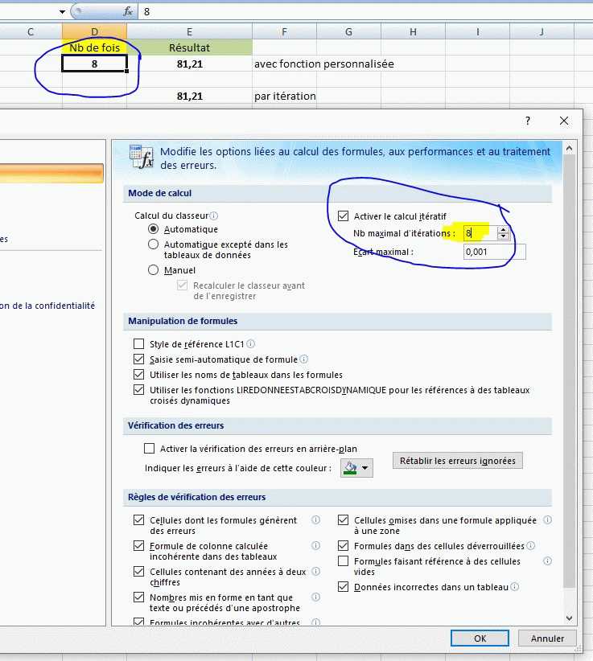Select Automatique calculation mode
Viewport: 593px width, 661px height.
pyautogui.click(x=153, y=229)
